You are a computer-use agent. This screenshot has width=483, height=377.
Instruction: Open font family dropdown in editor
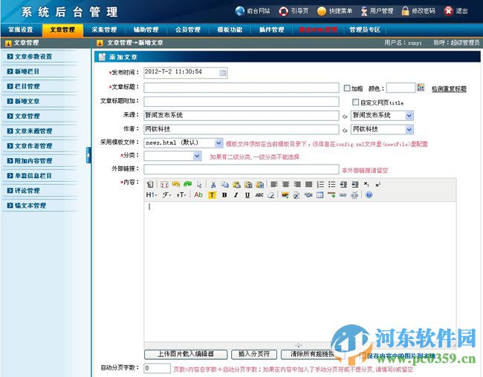pos(166,195)
